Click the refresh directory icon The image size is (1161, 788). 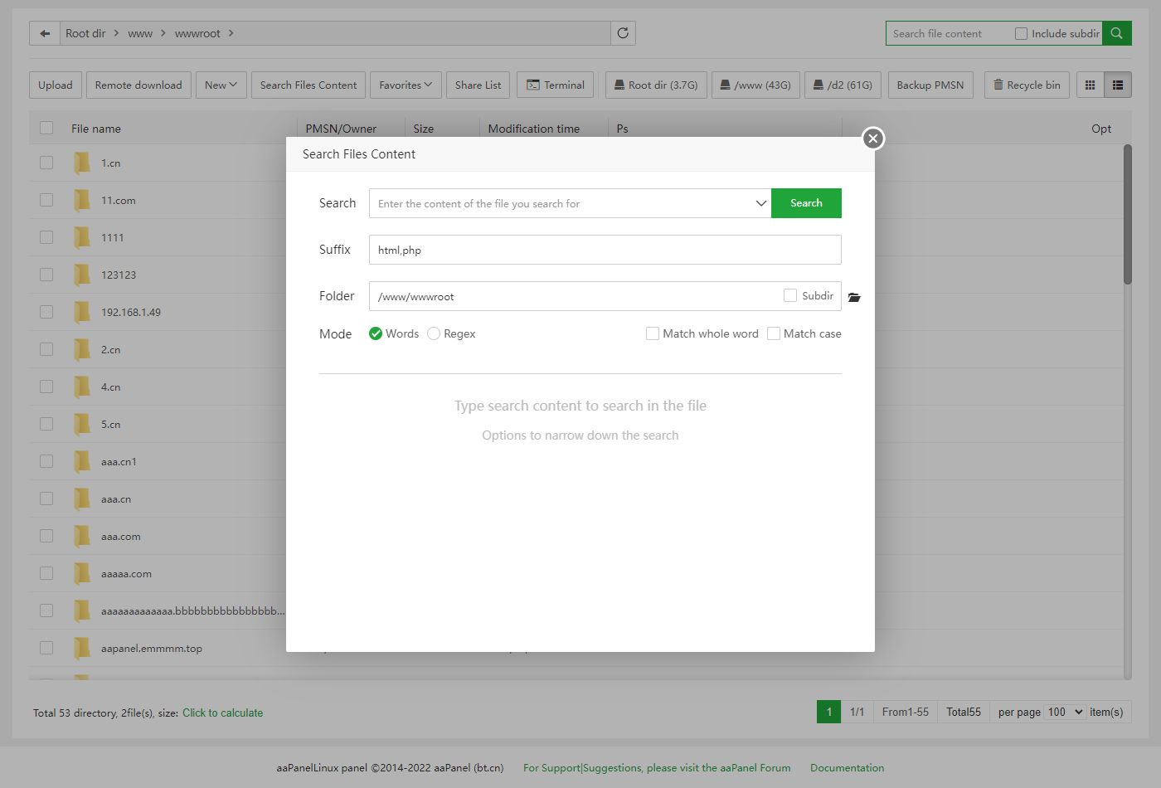point(623,33)
